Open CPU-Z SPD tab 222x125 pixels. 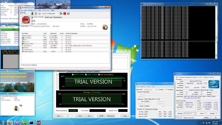coord(200,77)
